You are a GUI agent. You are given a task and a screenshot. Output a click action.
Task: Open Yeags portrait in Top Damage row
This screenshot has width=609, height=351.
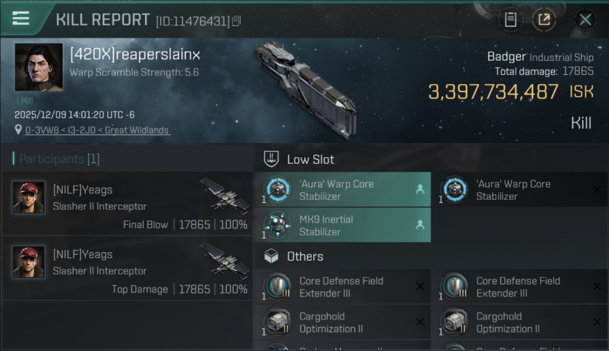29,262
